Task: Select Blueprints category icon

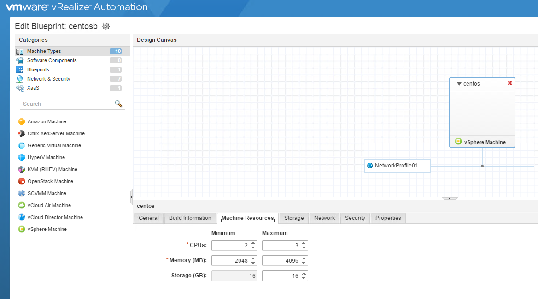Action: (20, 69)
